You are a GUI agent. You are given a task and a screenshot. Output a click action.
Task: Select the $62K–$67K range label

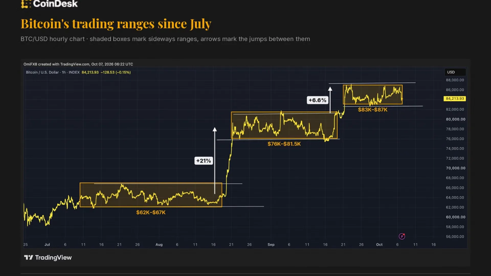coord(151,212)
